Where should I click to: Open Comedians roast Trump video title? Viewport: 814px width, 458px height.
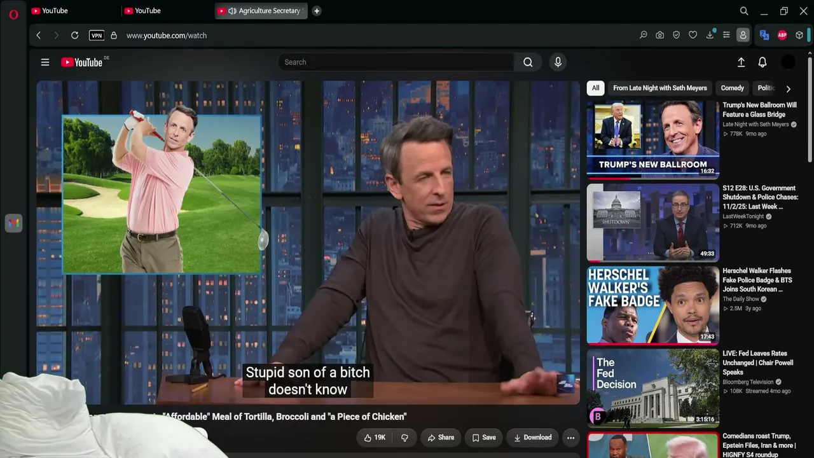(759, 445)
